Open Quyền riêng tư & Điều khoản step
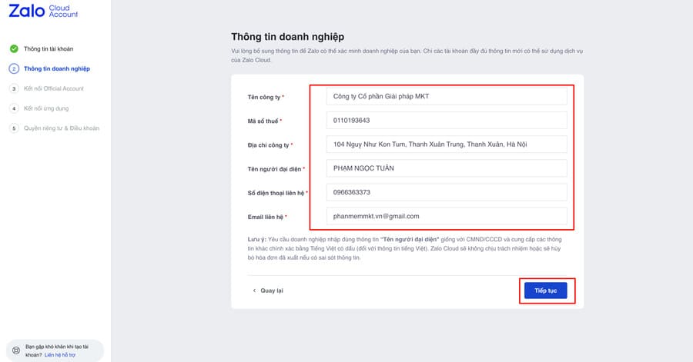 click(62, 128)
